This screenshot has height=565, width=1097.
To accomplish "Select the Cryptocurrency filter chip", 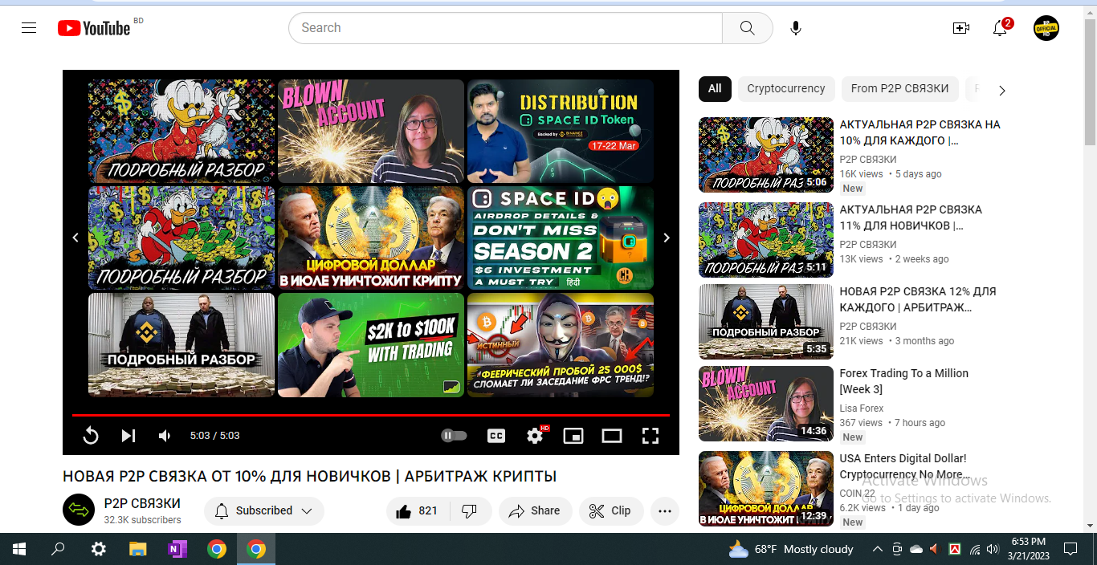I will (x=786, y=89).
